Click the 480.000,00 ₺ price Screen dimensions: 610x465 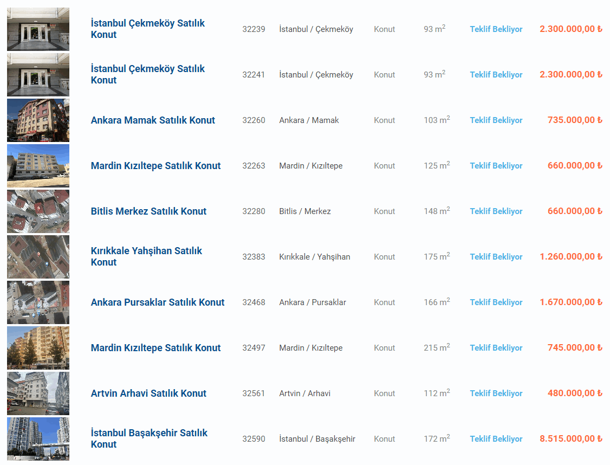(574, 393)
